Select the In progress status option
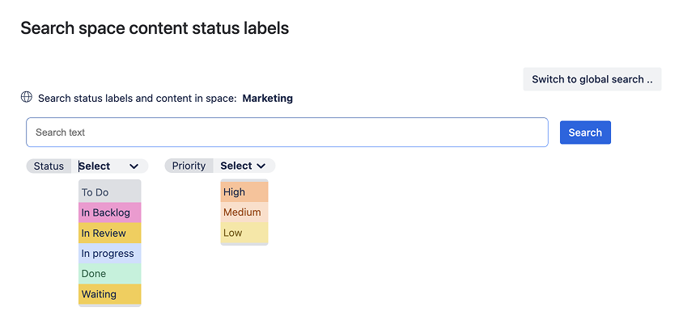 point(109,254)
